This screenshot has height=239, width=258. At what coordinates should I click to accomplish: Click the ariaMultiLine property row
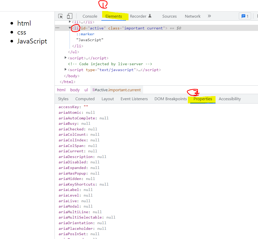coord(80,212)
